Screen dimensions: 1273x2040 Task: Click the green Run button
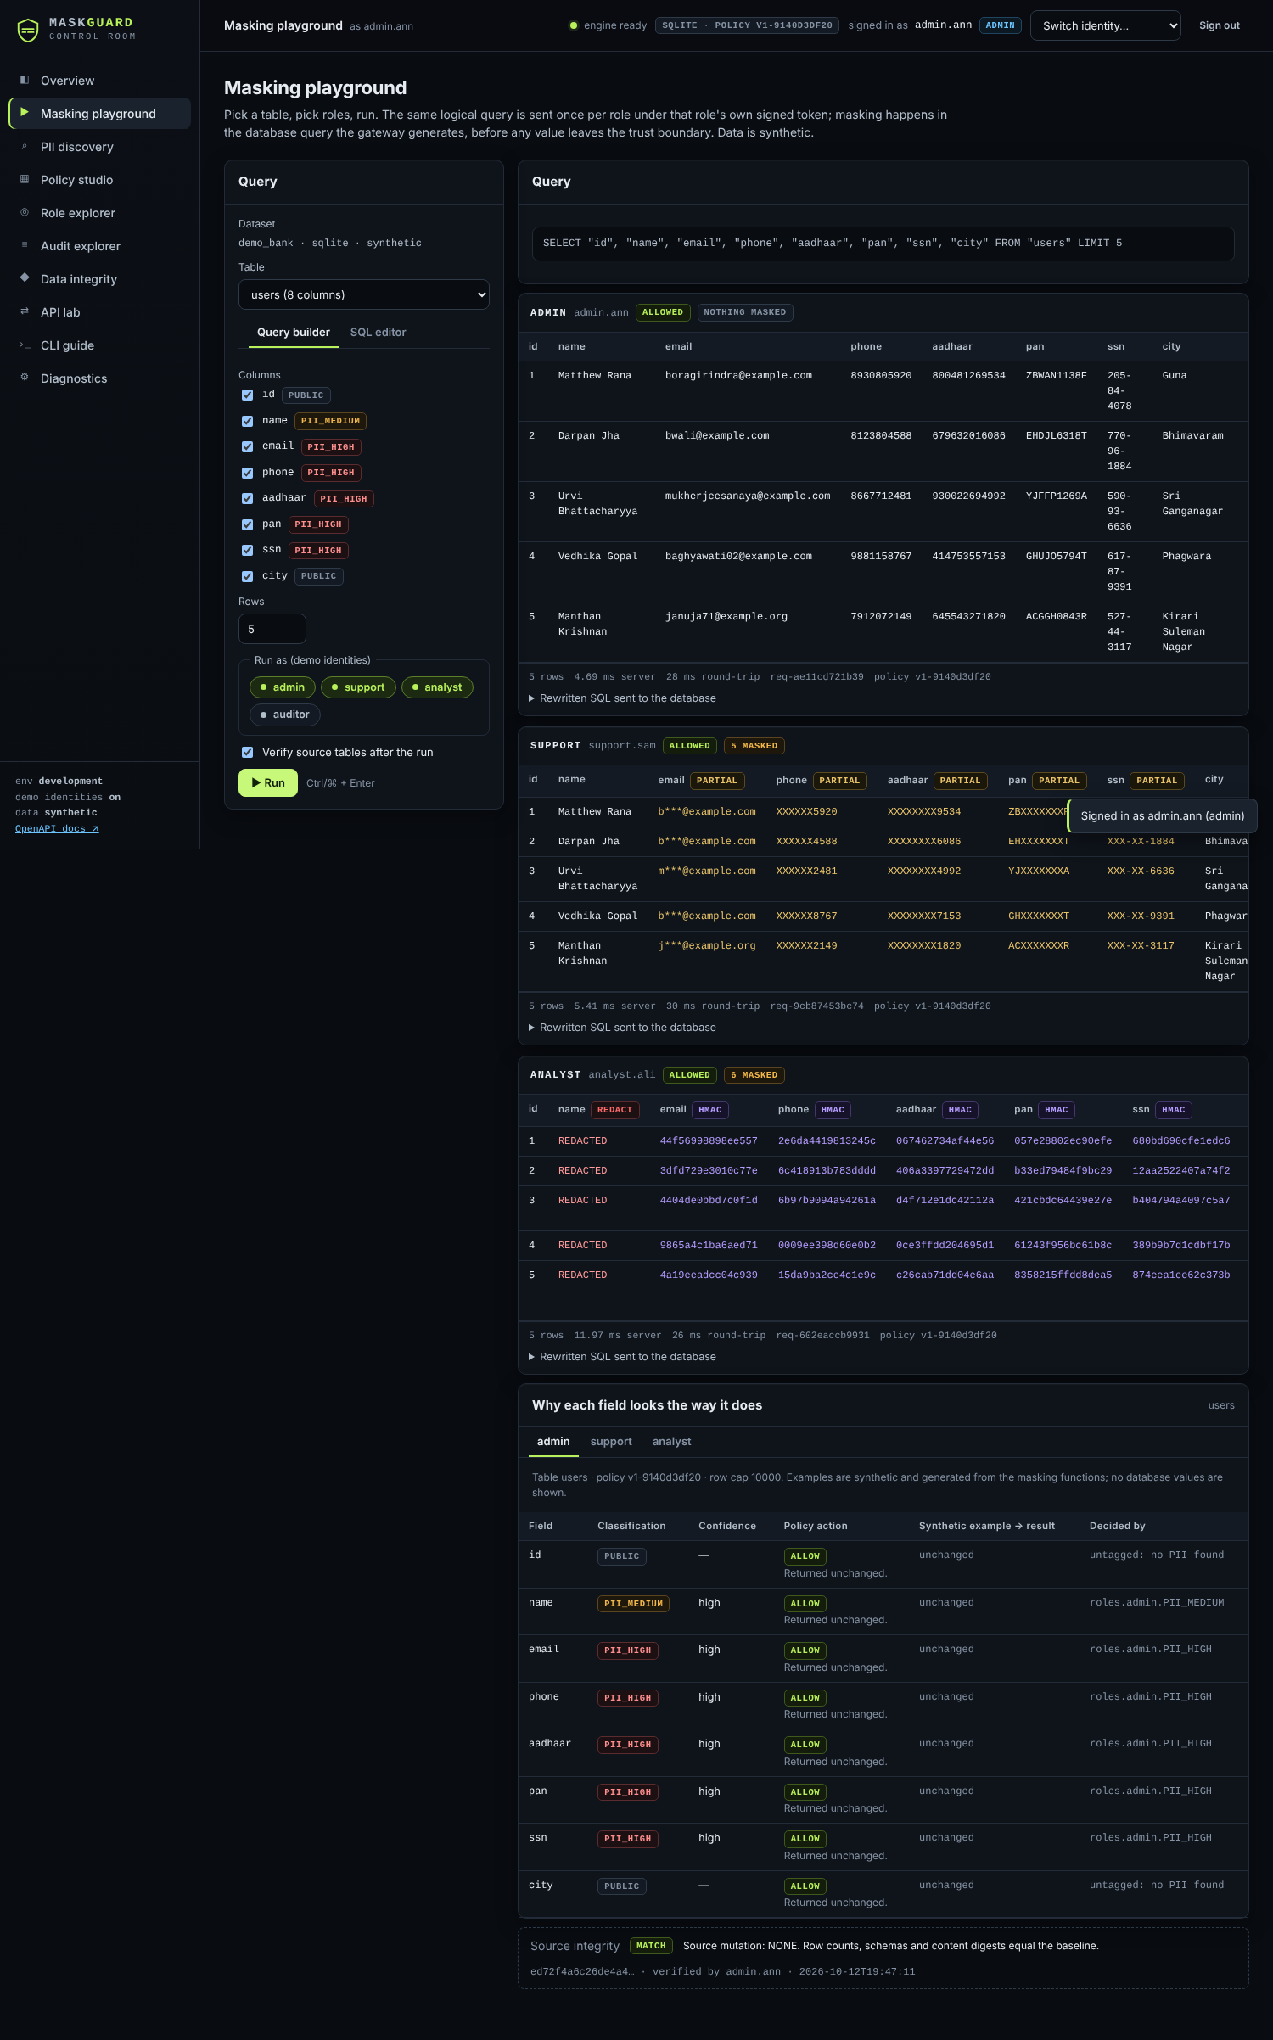pos(268,782)
